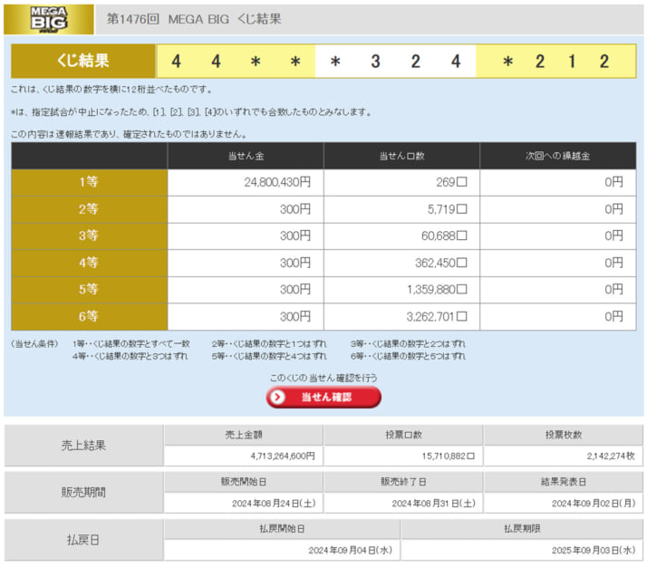Screen dimensions: 647x567
Task: Click the refund deadline 2025年09月03日(水)
Action: [x=594, y=551]
